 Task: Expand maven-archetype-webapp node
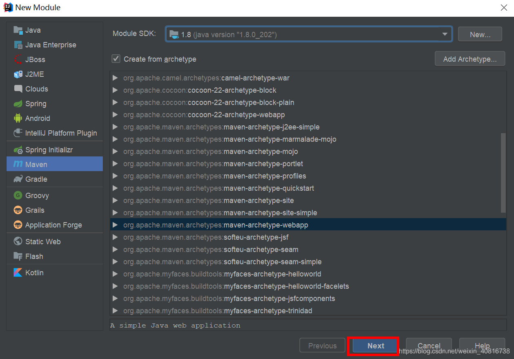(115, 225)
